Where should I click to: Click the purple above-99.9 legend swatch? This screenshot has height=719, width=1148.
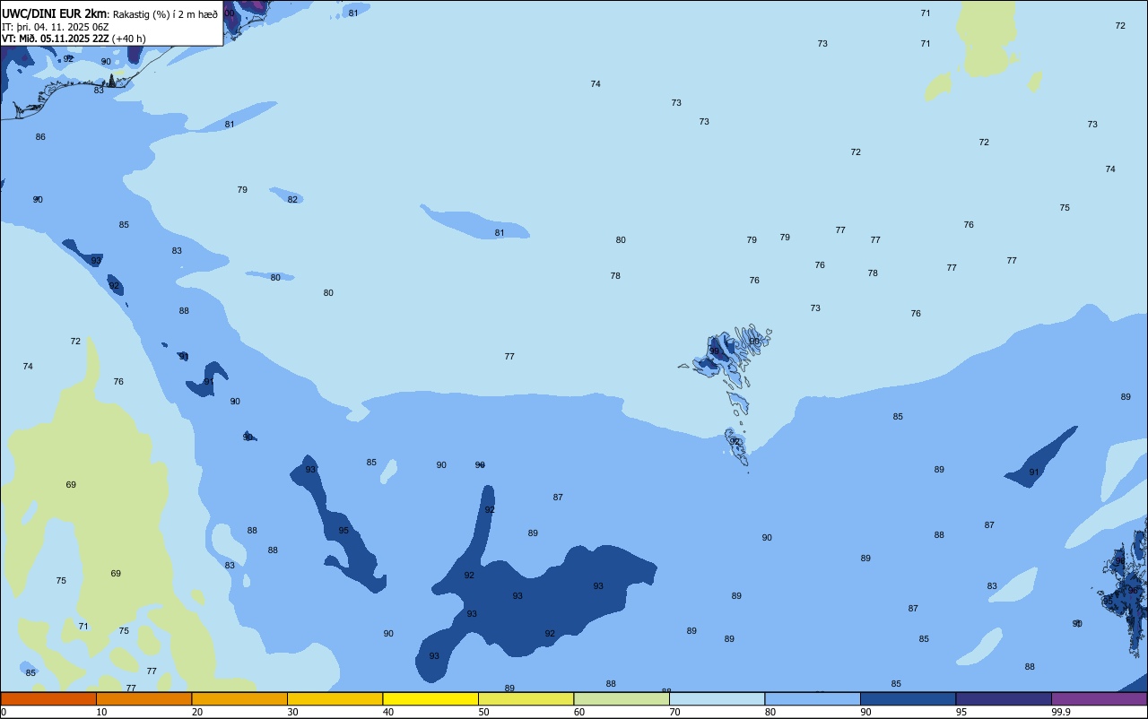tap(1100, 698)
